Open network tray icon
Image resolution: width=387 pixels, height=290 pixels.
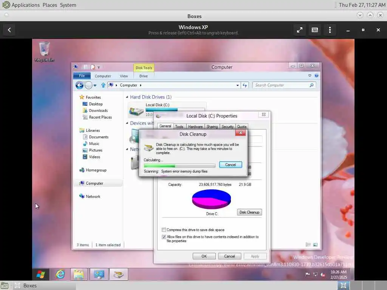[315, 274]
